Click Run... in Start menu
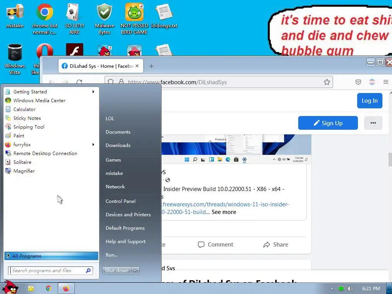392x294 pixels. 111,255
